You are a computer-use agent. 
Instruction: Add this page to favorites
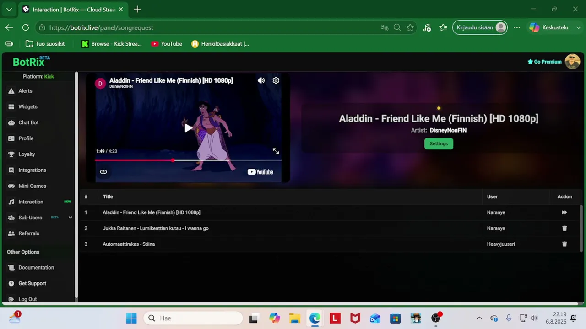tap(410, 27)
